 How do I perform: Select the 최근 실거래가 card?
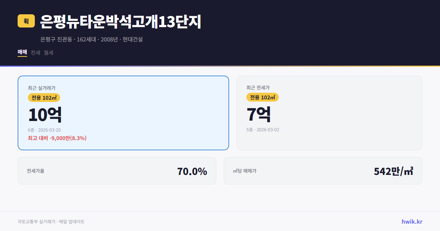tap(123, 113)
